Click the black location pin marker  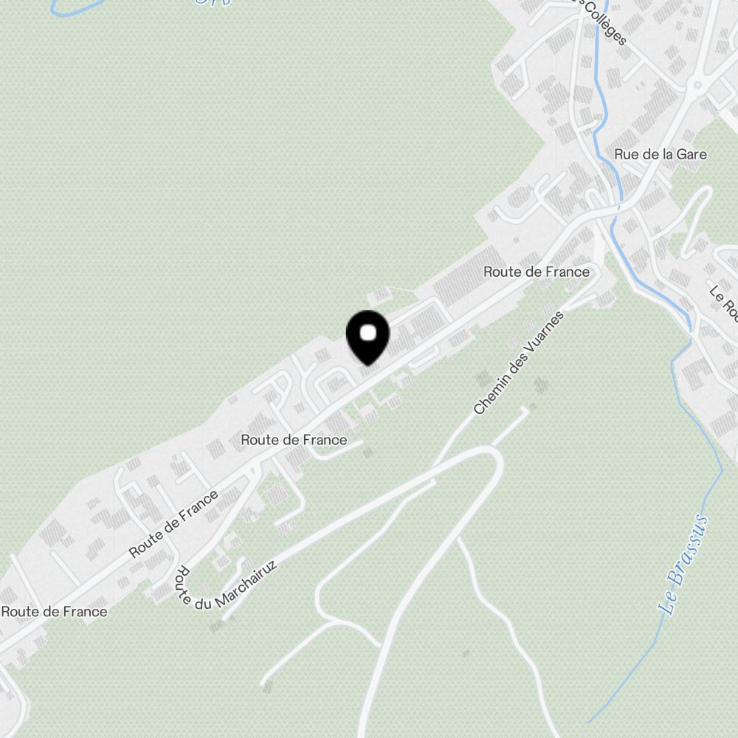tap(368, 337)
